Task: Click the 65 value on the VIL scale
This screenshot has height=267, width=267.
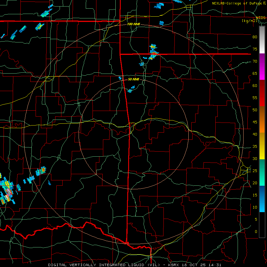Action: [x=255, y=73]
